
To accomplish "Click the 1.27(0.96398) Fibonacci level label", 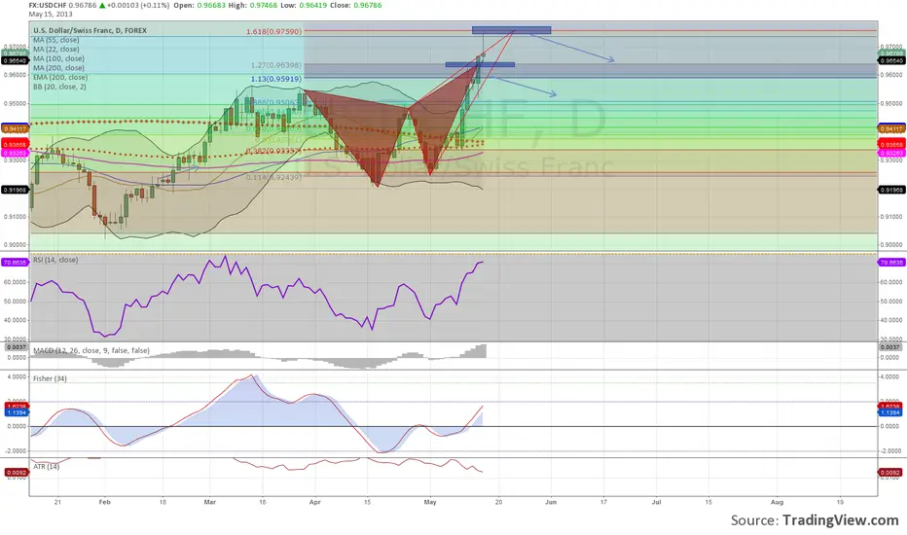I will click(276, 65).
